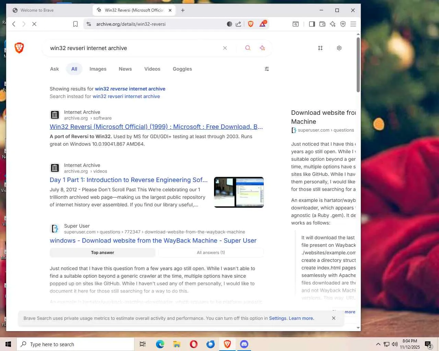This screenshot has width=439, height=351.
Task: Select the Top answer tab
Action: (x=103, y=253)
